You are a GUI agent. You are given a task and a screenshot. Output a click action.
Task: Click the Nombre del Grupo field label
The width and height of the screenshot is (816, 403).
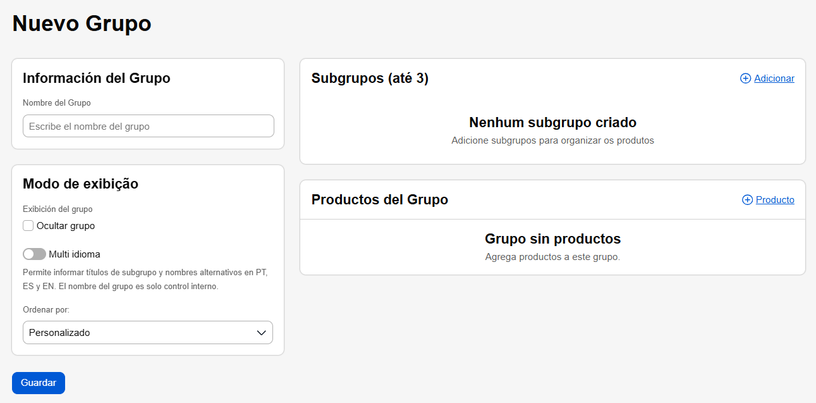coord(57,102)
